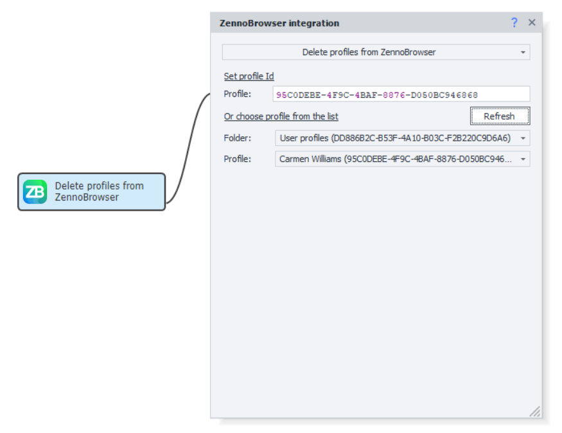The width and height of the screenshot is (562, 433).
Task: Click the arrow of the Carmen Williams selector
Action: (x=523, y=159)
